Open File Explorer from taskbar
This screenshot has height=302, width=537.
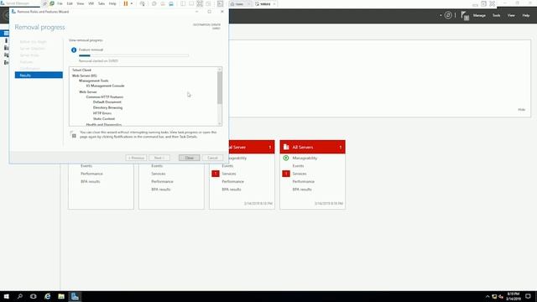coord(61,296)
